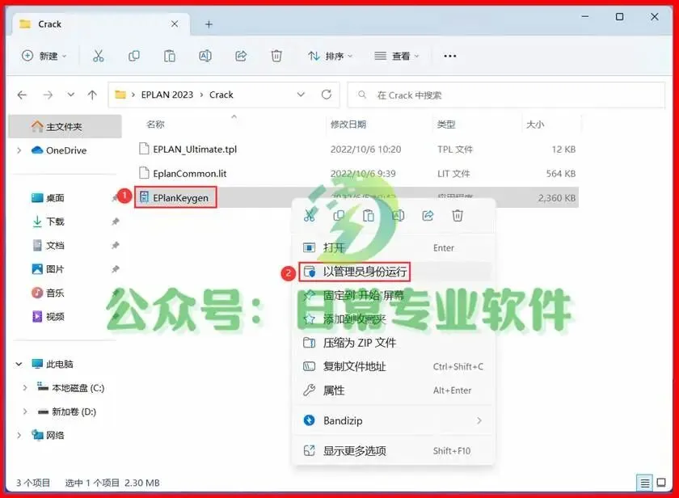This screenshot has width=679, height=498.
Task: Click Cut icon in the context menu
Action: (x=309, y=215)
